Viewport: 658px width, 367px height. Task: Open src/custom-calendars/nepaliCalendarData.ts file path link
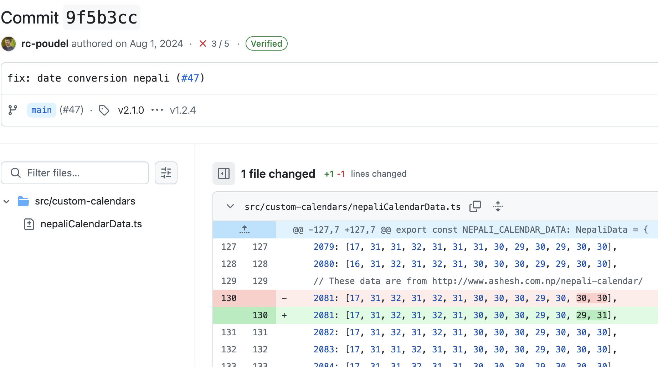pos(353,207)
